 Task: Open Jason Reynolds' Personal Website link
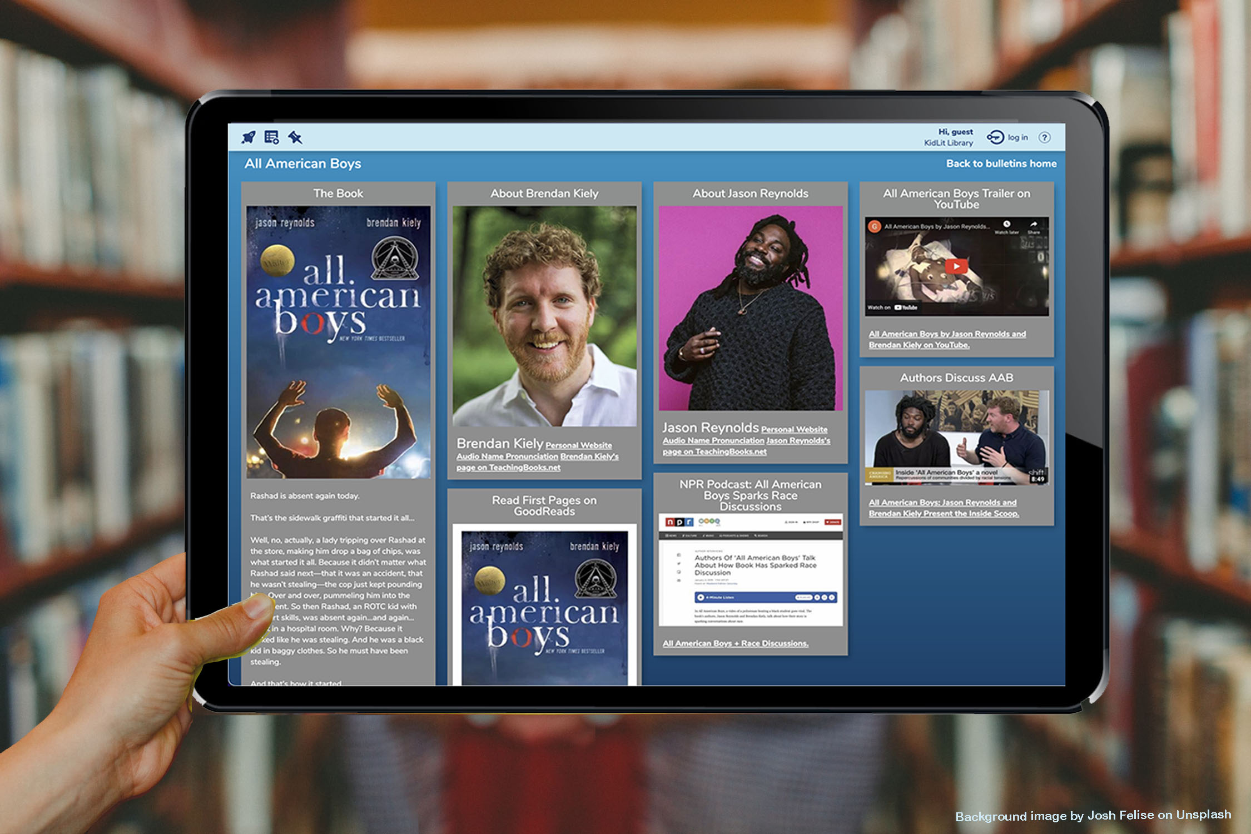point(794,429)
